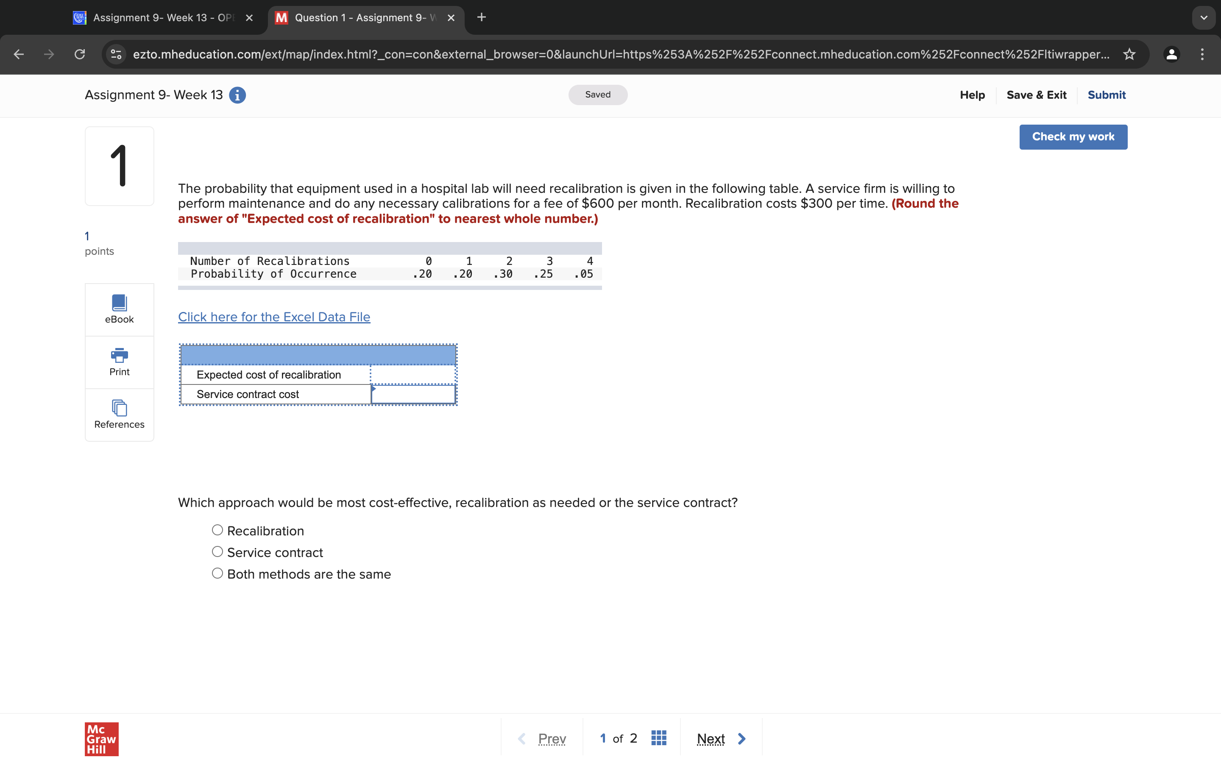Click the Check my work button
Viewport: 1221px width, 763px height.
point(1073,137)
